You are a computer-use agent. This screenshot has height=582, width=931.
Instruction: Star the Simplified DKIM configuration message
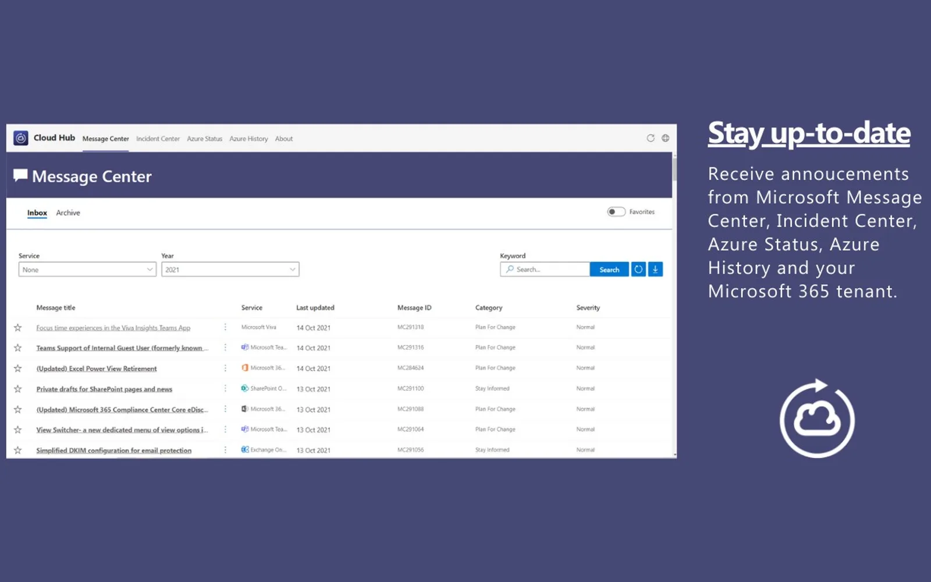click(18, 450)
